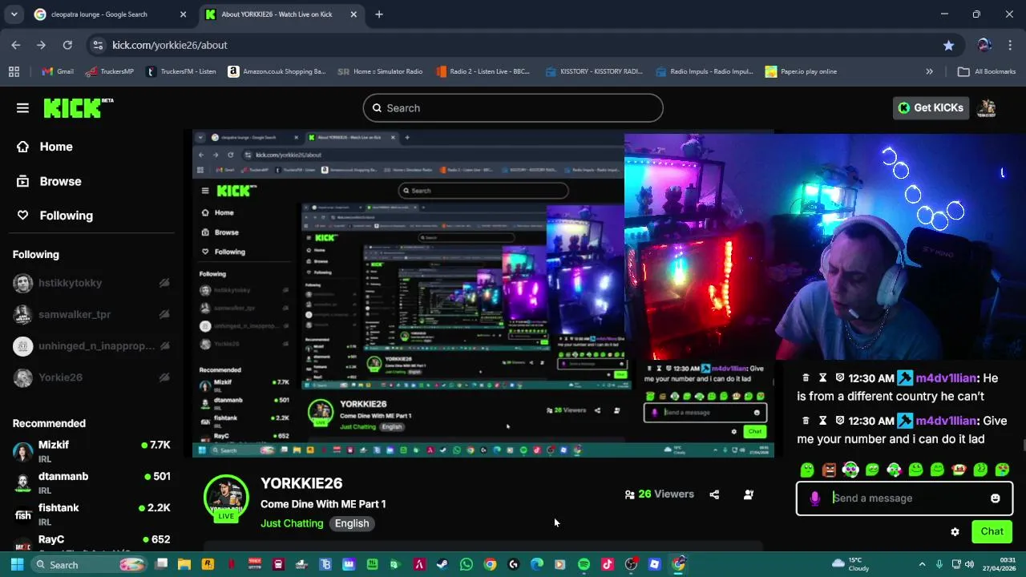Click the Kick search box
Viewport: 1026px width, 577px height.
pyautogui.click(x=513, y=108)
